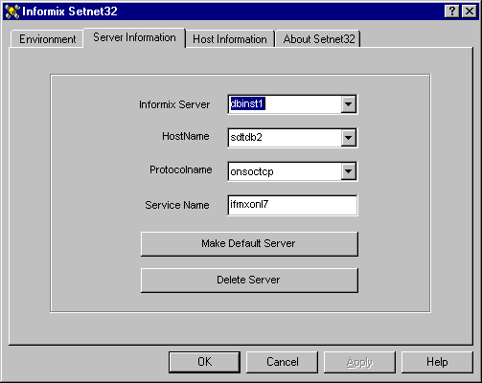The height and width of the screenshot is (383, 482).
Task: Switch to the Environment tab
Action: [47, 39]
